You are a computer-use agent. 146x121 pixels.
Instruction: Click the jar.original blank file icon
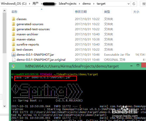14,59
